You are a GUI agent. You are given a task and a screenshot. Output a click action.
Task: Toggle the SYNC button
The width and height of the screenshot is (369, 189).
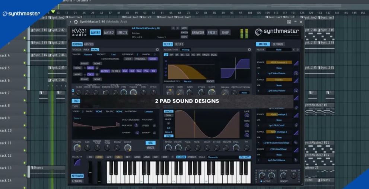point(169,136)
